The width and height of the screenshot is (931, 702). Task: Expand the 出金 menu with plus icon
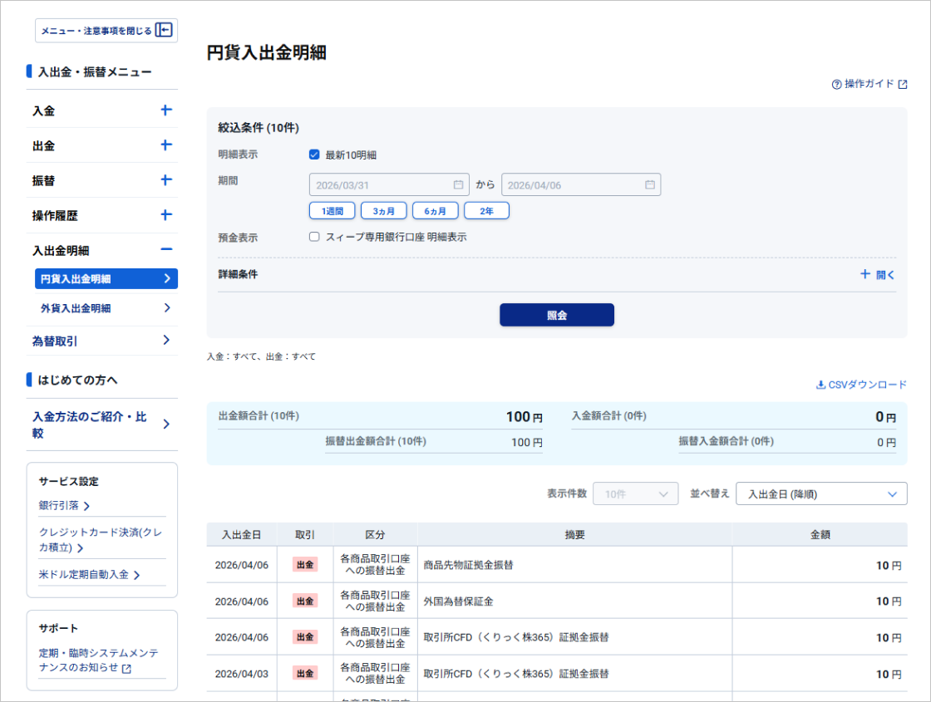pos(166,145)
